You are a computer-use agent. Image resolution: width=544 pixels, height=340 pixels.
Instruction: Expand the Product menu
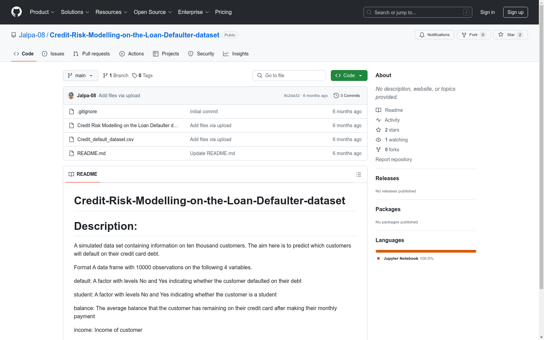pos(42,12)
